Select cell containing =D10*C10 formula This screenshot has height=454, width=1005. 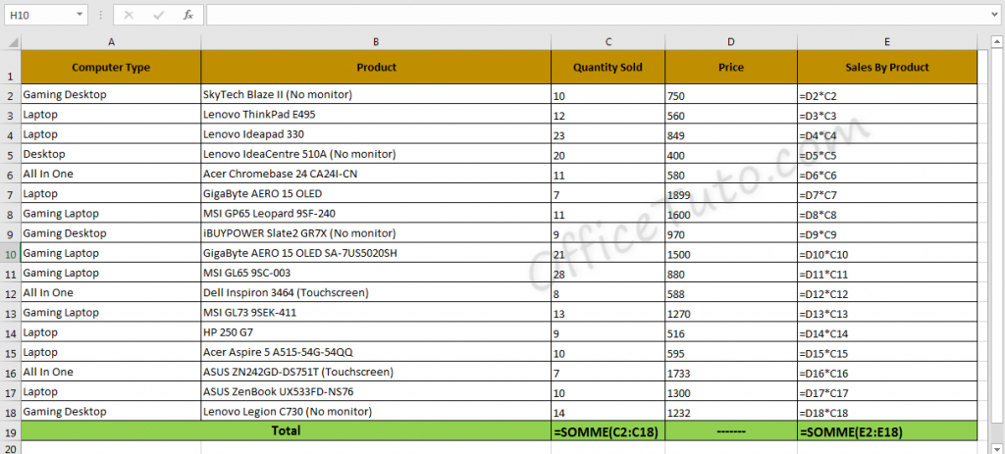coord(887,254)
